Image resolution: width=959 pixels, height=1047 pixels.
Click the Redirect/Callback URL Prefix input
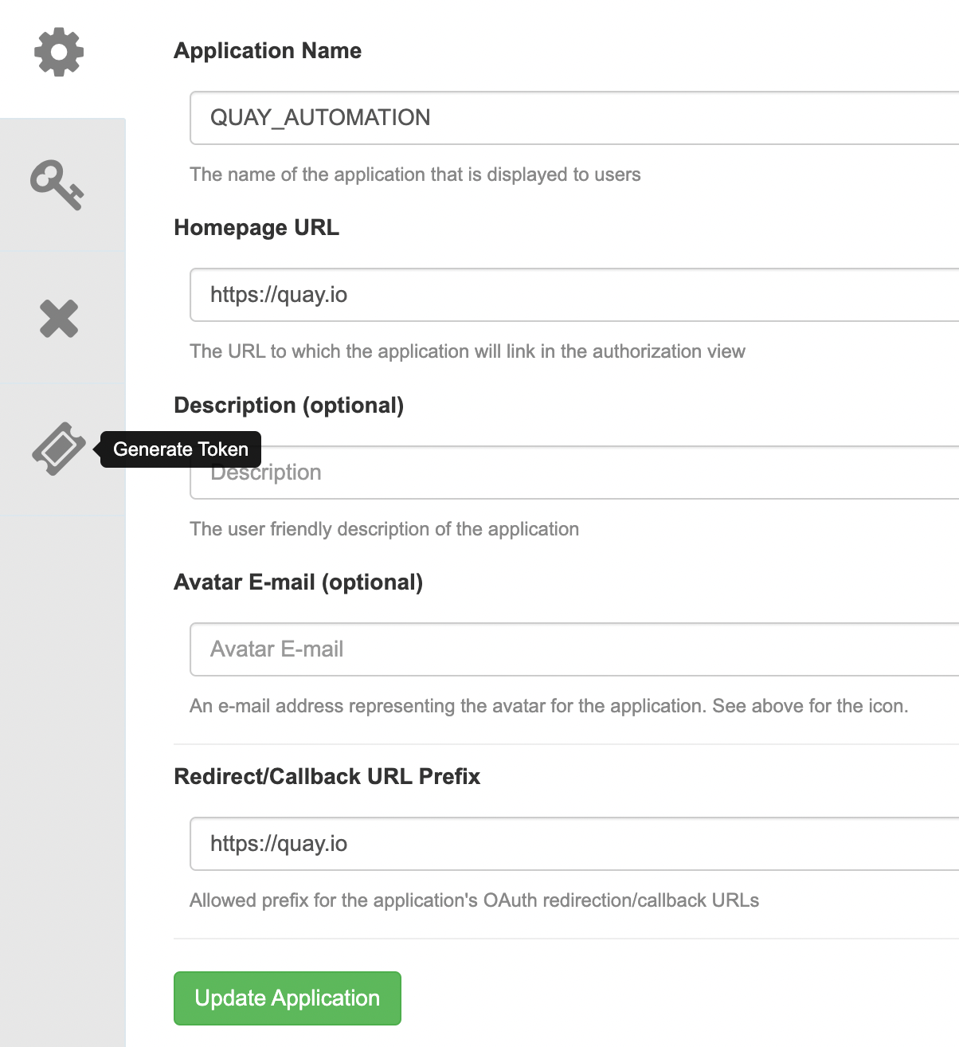tap(574, 844)
